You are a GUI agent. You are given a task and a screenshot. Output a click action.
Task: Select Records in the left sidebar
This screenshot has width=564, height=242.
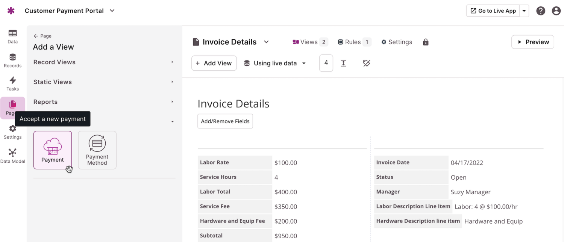point(12,60)
